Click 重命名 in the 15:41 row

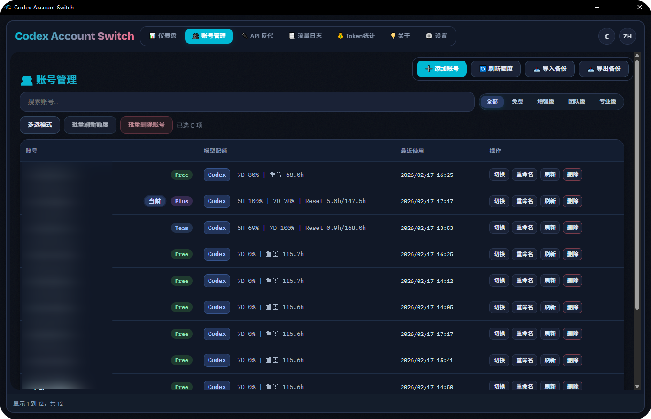click(x=525, y=360)
